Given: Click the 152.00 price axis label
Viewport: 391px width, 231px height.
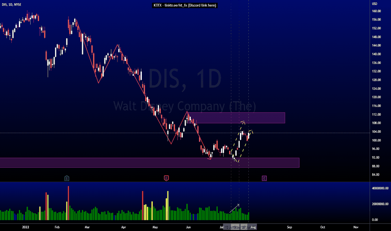Looking at the screenshot, I should (376, 28).
